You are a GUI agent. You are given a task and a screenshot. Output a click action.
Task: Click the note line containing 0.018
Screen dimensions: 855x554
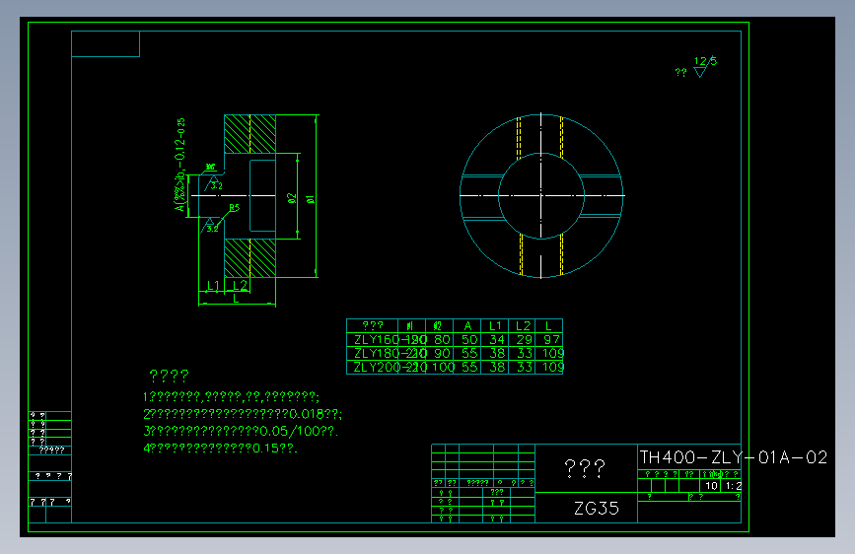(x=243, y=414)
